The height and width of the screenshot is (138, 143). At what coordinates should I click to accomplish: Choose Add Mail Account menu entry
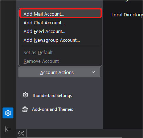[x=60, y=14]
